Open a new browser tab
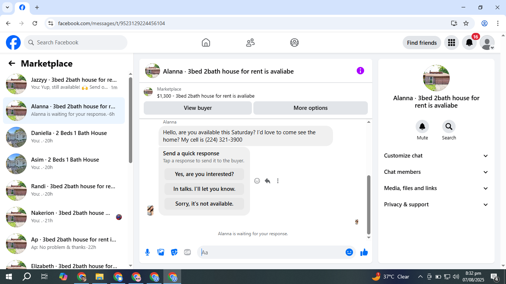Viewport: 506px width, 284px height. (x=37, y=7)
